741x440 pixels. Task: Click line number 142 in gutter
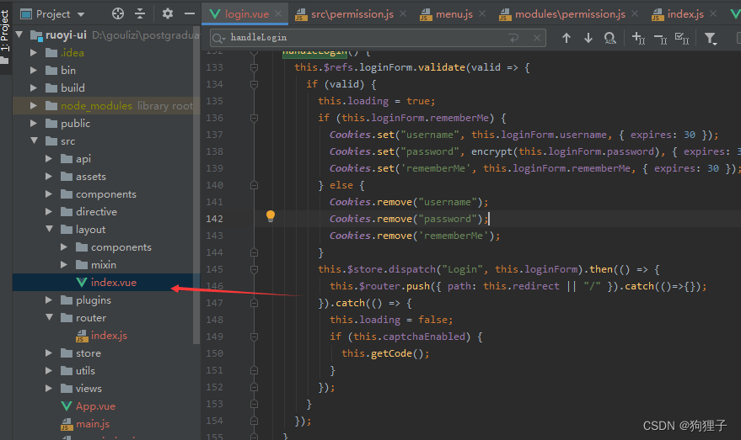[x=214, y=219]
